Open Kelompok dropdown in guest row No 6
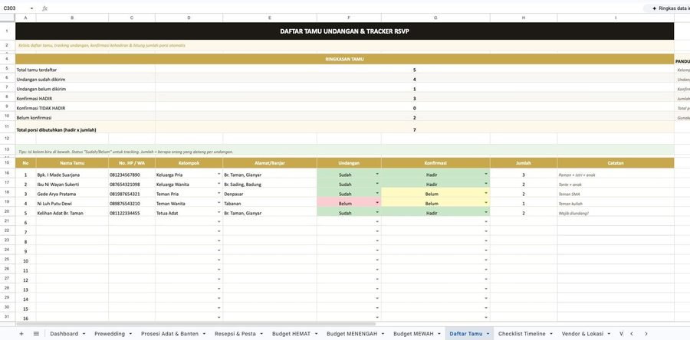The height and width of the screenshot is (340, 690). tap(219, 222)
